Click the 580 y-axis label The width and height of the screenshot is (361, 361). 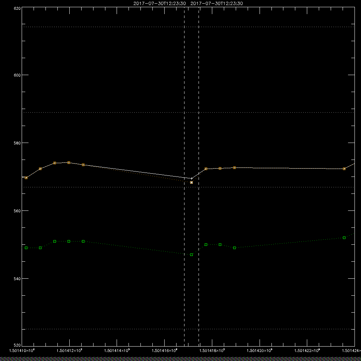tap(17, 143)
